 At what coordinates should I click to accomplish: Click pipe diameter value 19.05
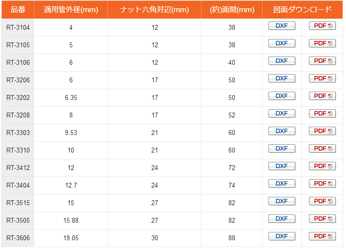tap(71, 238)
